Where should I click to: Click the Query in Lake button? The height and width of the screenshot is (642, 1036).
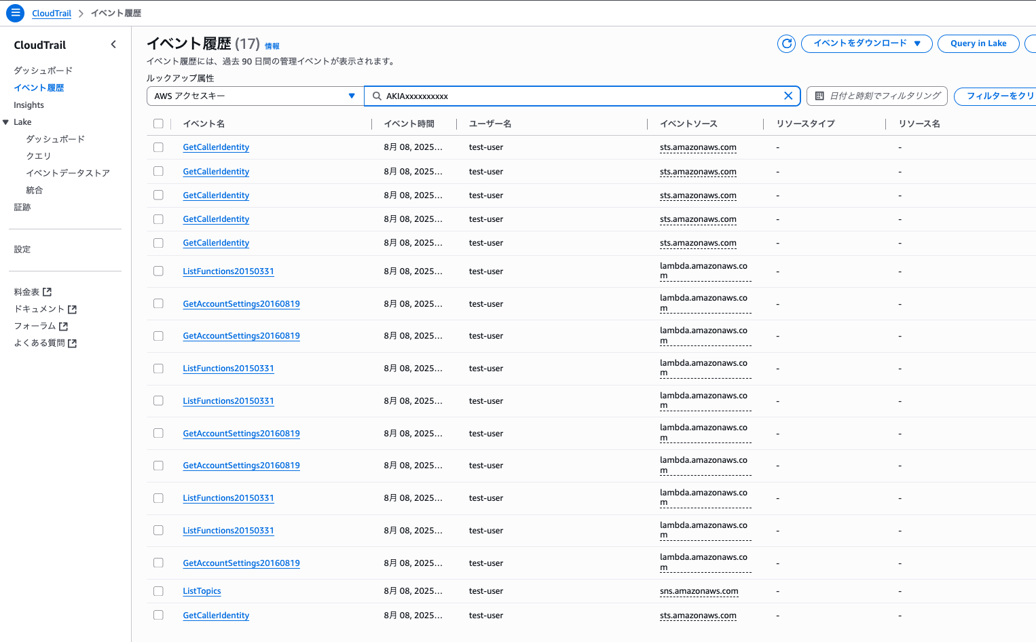tap(978, 43)
